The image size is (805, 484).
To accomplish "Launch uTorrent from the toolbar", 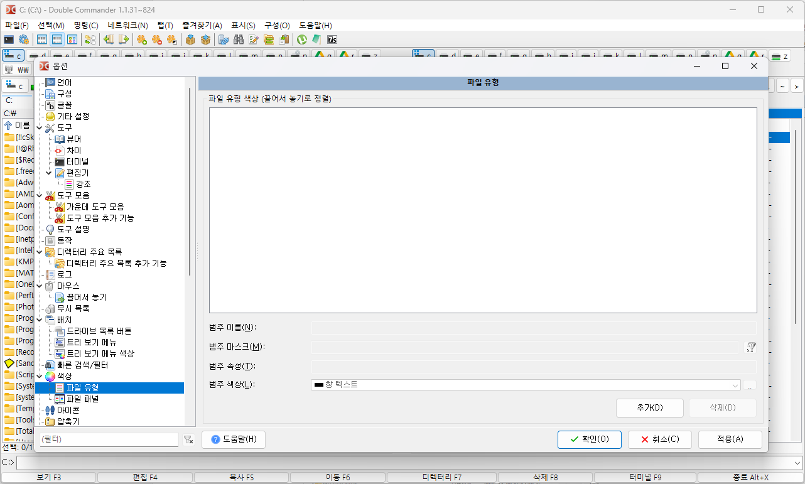I will (x=302, y=40).
